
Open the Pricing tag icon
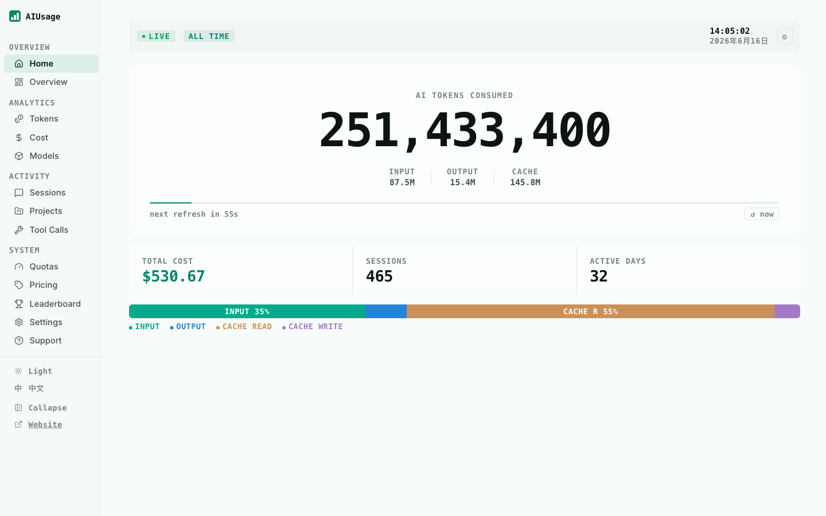point(19,285)
